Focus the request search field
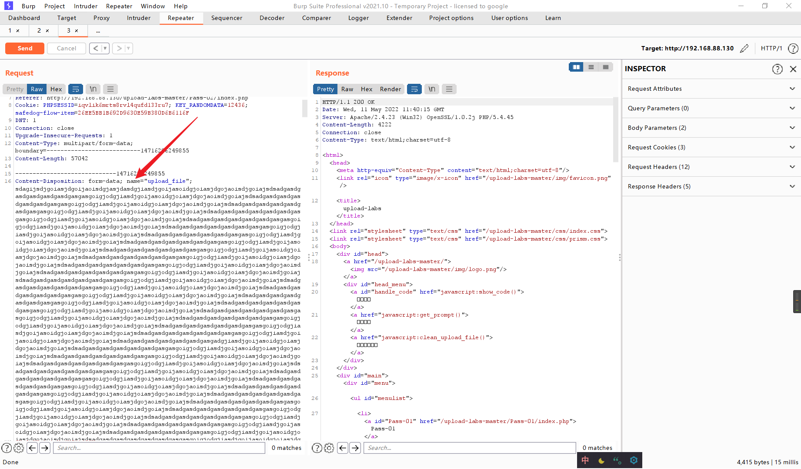 point(159,448)
